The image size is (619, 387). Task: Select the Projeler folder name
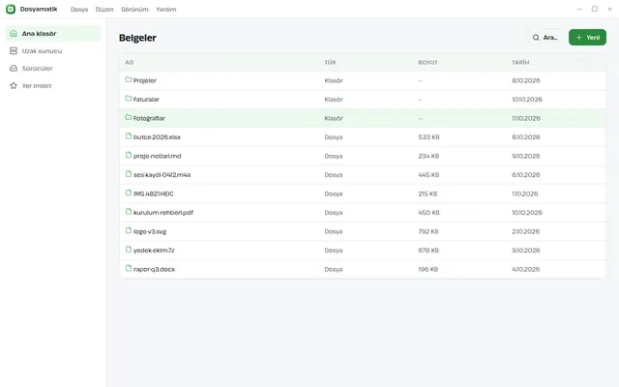click(x=145, y=80)
